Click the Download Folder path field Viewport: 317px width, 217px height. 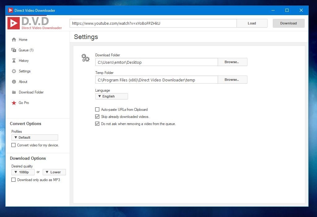(156, 62)
